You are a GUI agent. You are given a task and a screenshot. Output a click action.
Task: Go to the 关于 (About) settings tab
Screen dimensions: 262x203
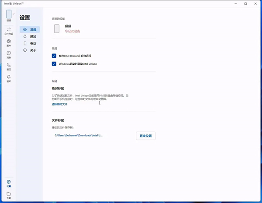click(30, 50)
